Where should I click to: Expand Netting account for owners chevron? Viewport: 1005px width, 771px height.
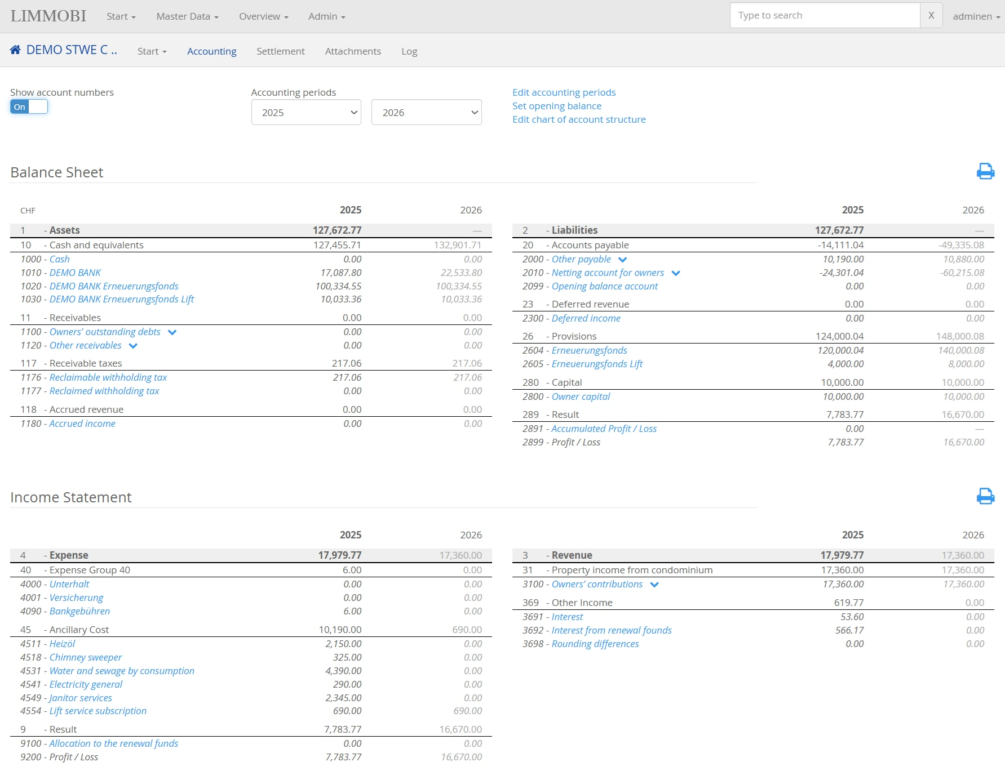676,273
